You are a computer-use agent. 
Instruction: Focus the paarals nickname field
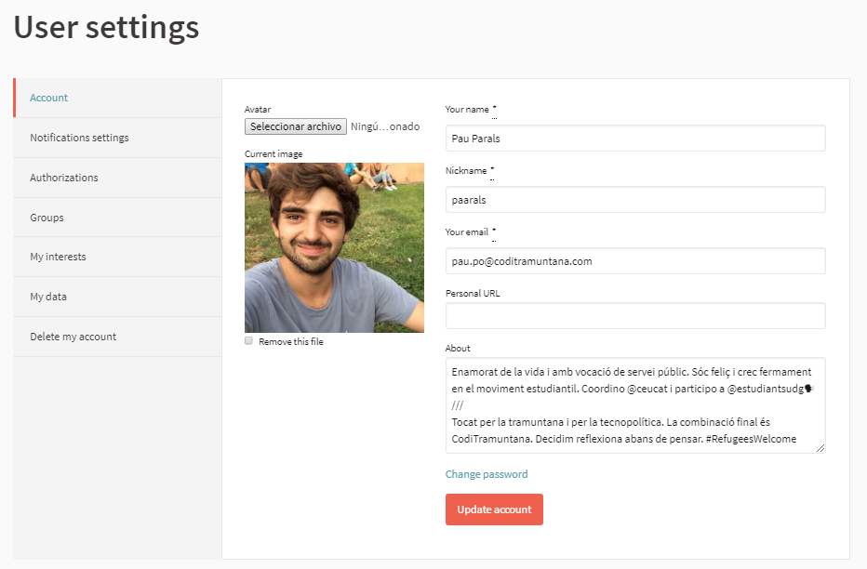[x=635, y=199]
